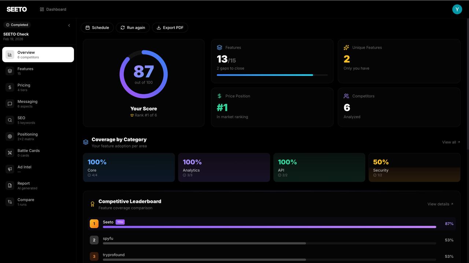Expand Coverage by Category via View all
This screenshot has height=263, width=469.
tap(451, 142)
